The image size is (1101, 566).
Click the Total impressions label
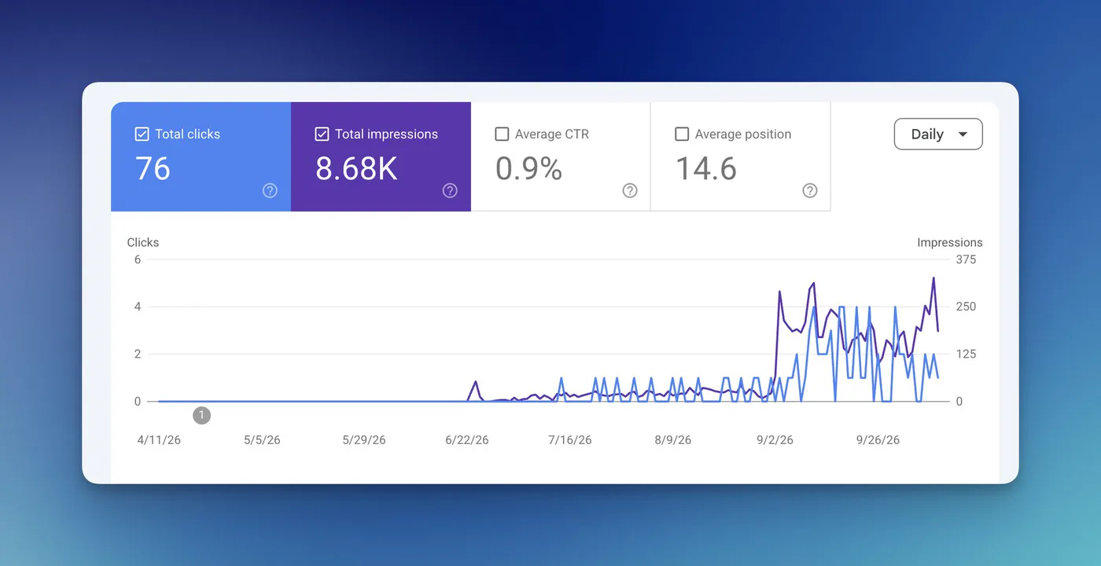(x=386, y=134)
